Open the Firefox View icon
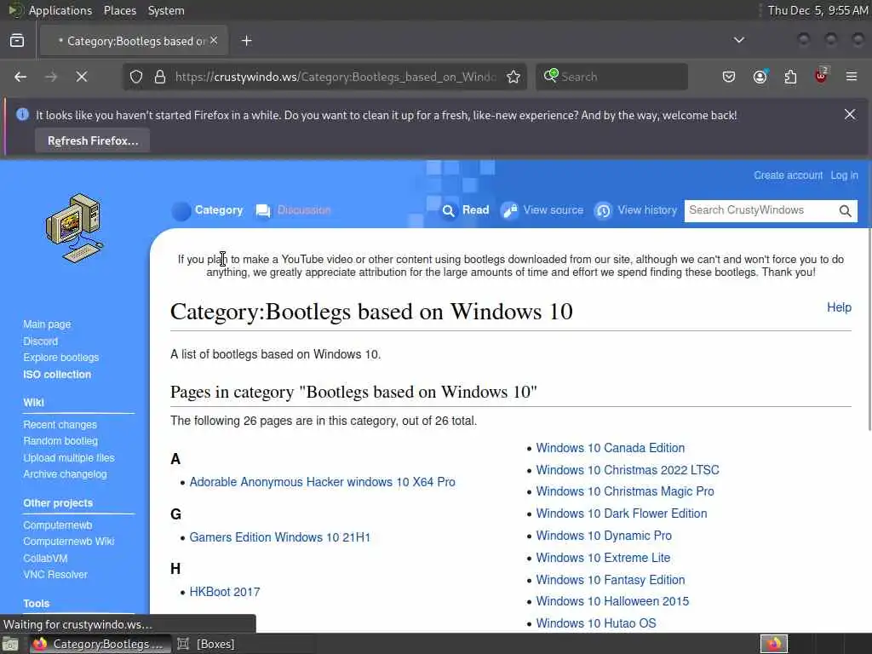872x654 pixels. point(17,41)
